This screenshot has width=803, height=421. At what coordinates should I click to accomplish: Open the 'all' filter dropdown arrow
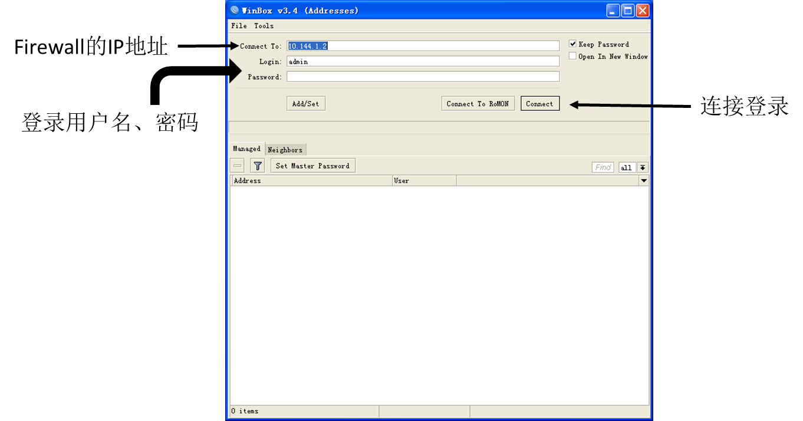click(x=643, y=167)
